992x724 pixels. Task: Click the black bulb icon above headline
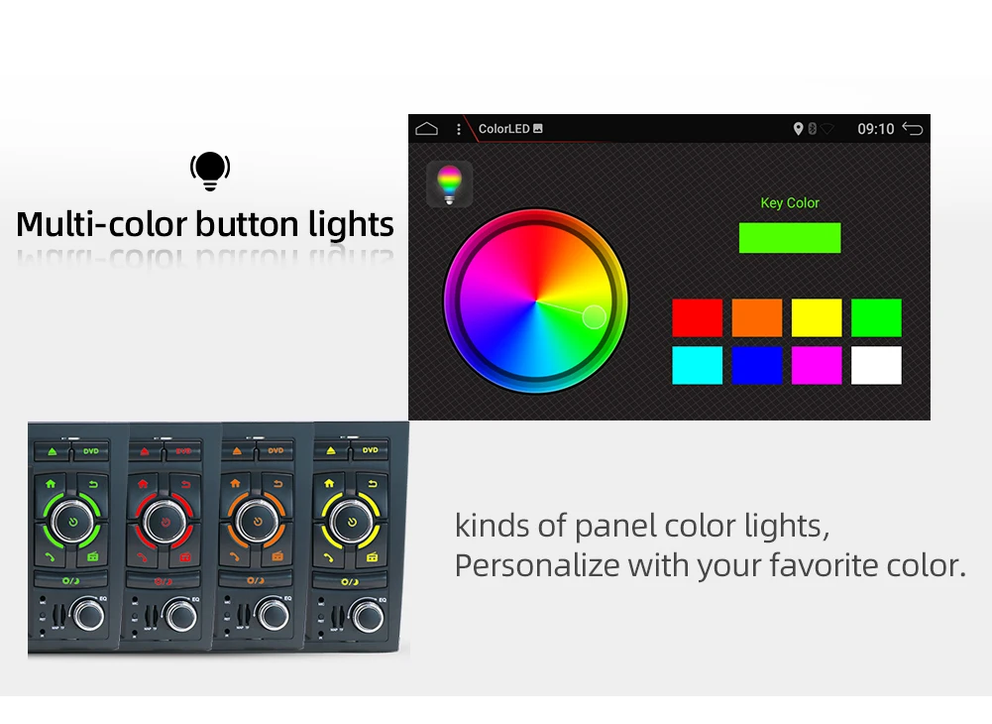(x=210, y=171)
